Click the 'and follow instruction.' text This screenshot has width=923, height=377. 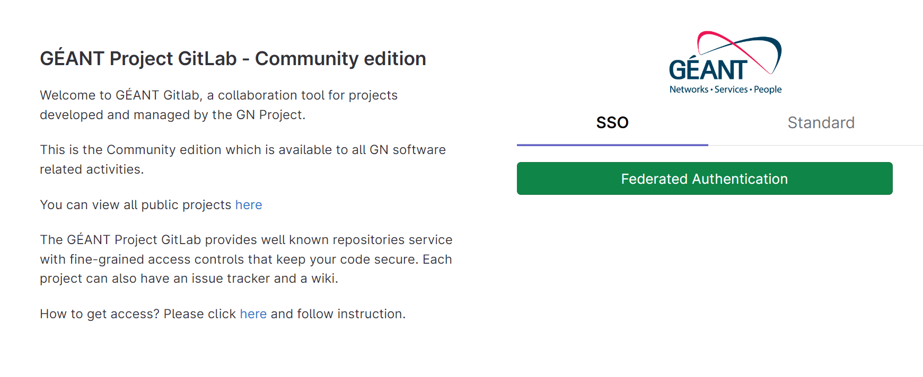pos(338,314)
